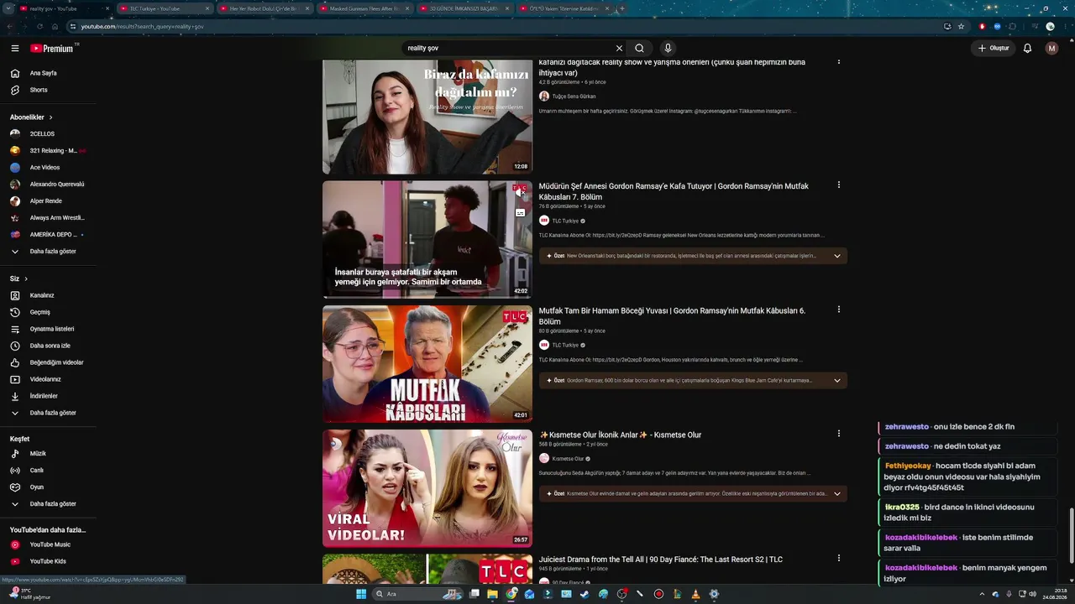Switch to 30 GÜNDE İMKANSIZI BAŞAR tab
Image resolution: width=1075 pixels, height=604 pixels.
[x=464, y=8]
